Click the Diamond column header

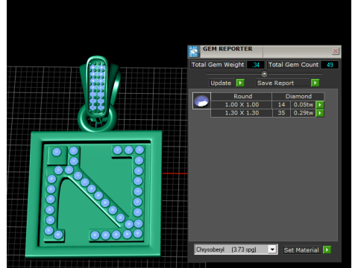click(298, 96)
